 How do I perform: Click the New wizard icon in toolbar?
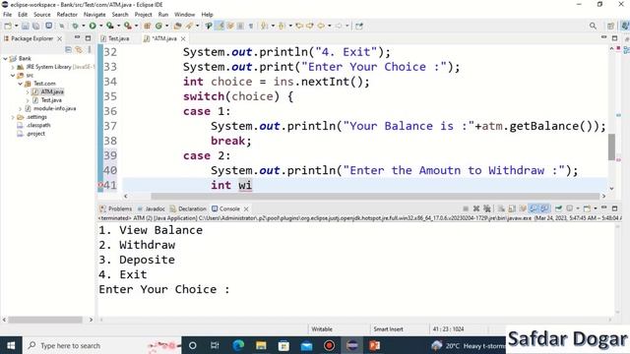tap(8, 26)
